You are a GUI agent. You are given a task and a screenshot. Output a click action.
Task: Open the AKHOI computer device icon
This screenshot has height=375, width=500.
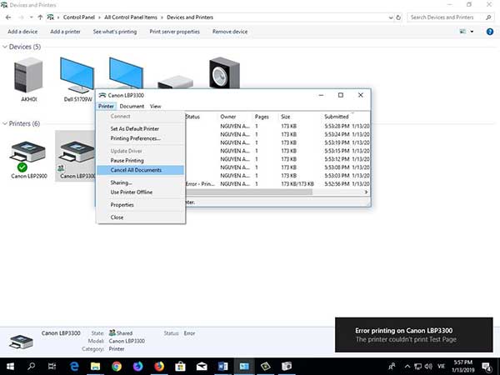tap(28, 76)
